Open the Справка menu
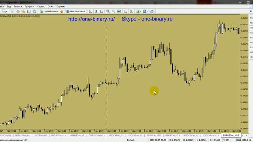253x142 pixels. click(x=61, y=6)
